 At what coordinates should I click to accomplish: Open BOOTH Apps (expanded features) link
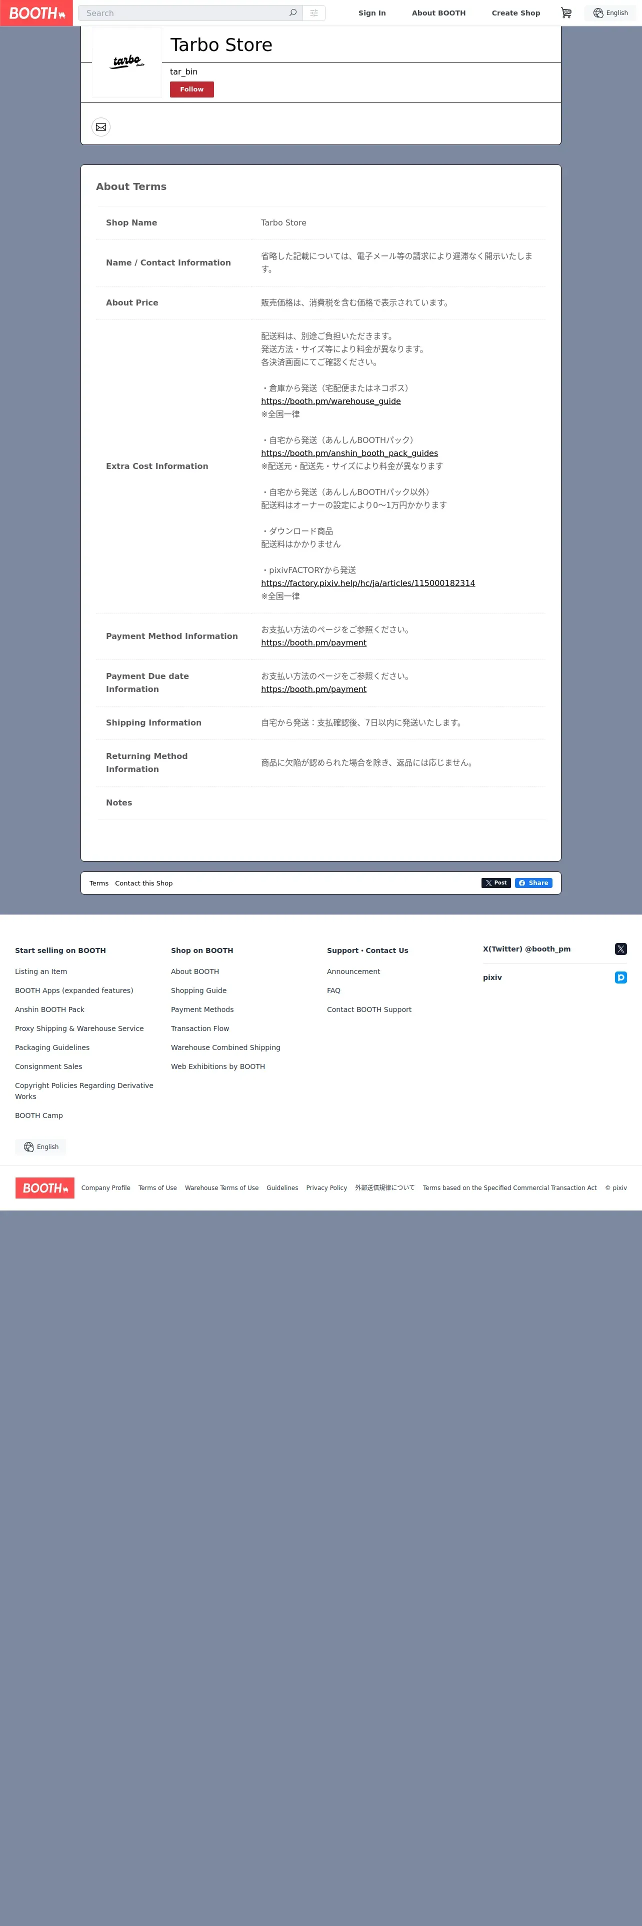coord(74,990)
